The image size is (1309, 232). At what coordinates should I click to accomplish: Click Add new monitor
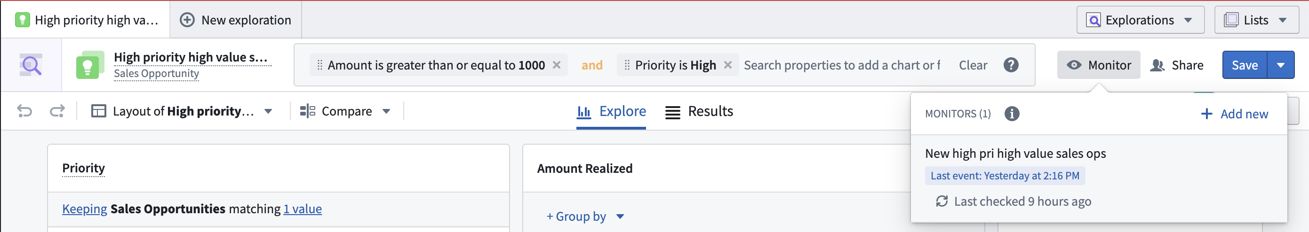(1234, 114)
